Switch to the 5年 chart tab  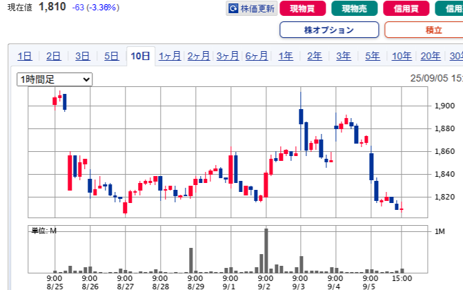pos(373,56)
